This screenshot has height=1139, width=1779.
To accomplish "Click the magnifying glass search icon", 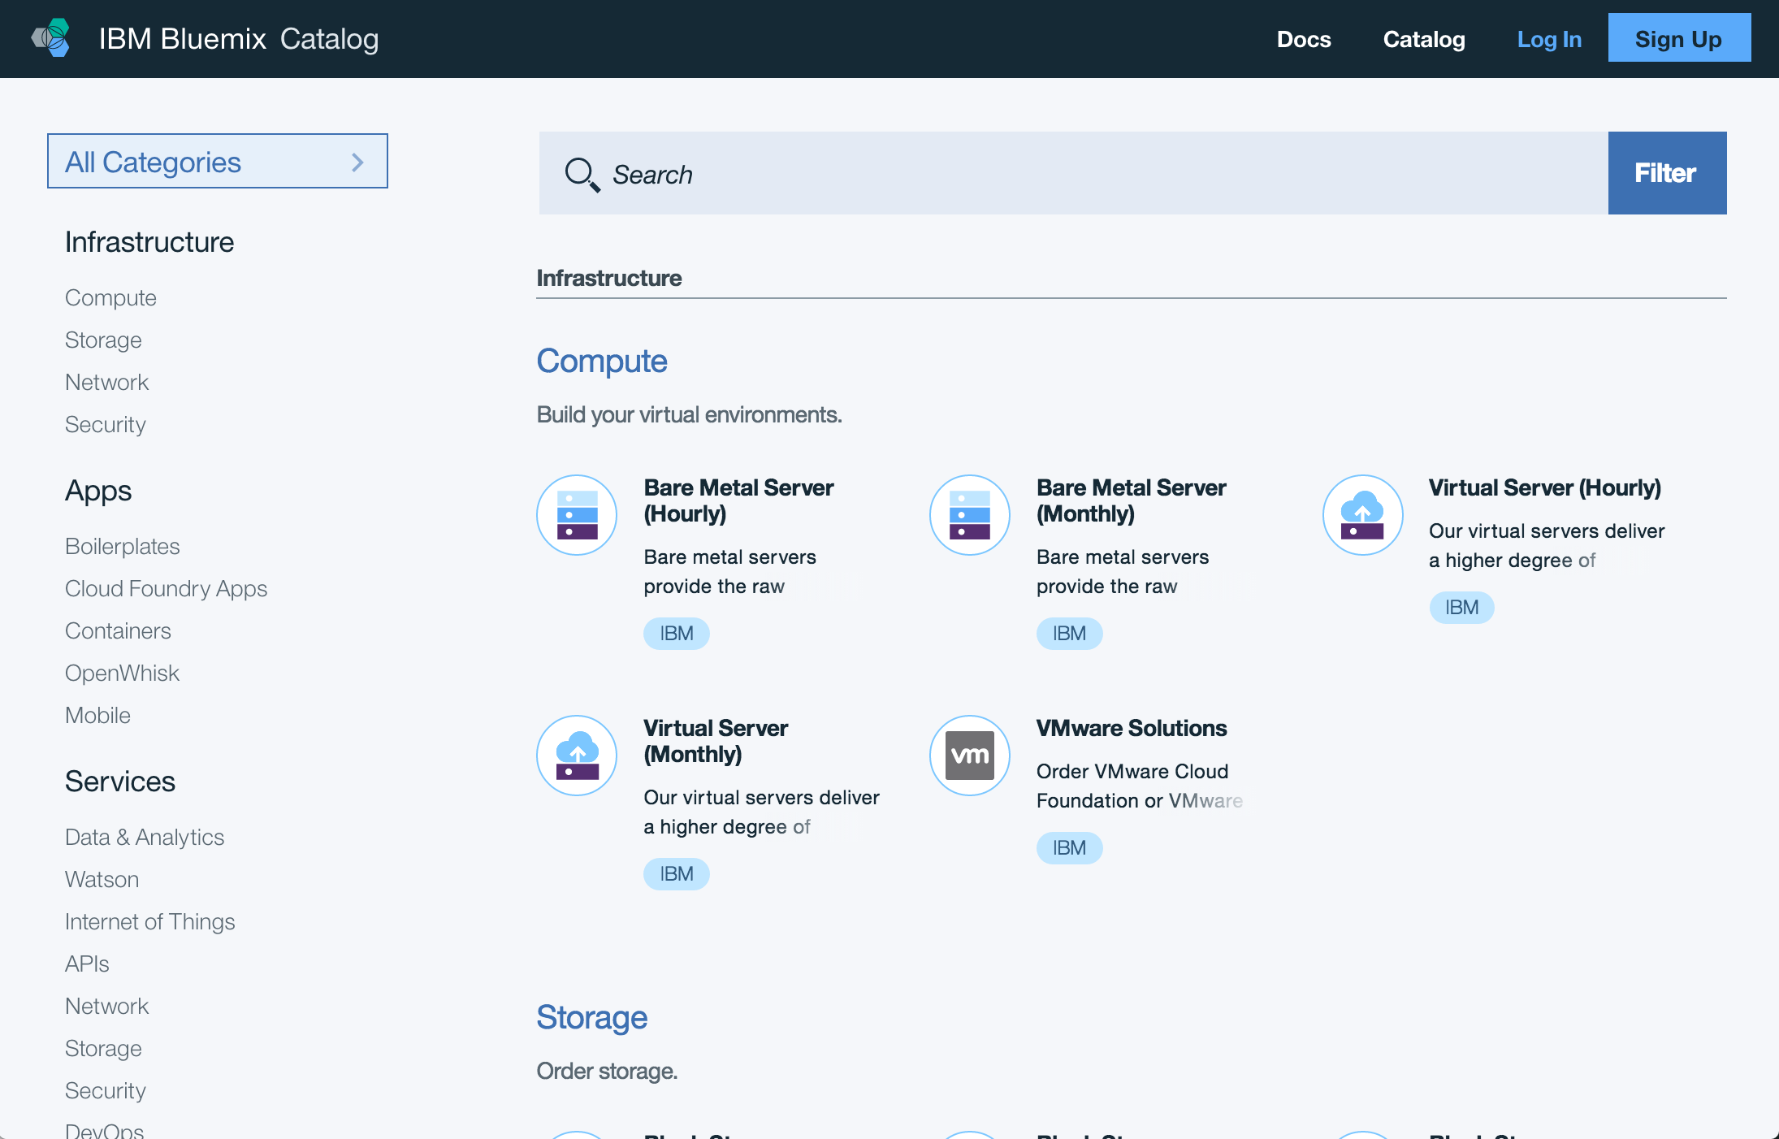I will [x=582, y=174].
